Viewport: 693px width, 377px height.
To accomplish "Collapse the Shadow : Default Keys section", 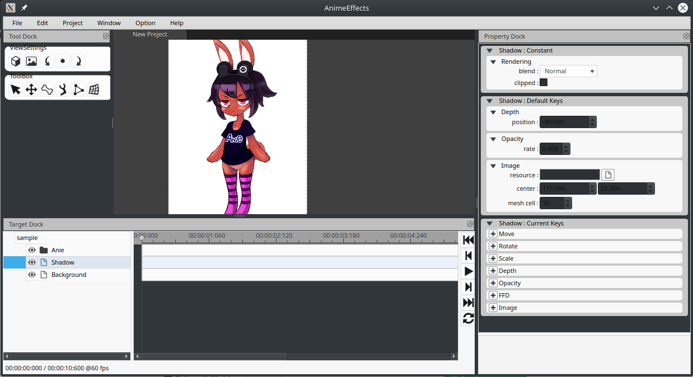I will point(490,101).
